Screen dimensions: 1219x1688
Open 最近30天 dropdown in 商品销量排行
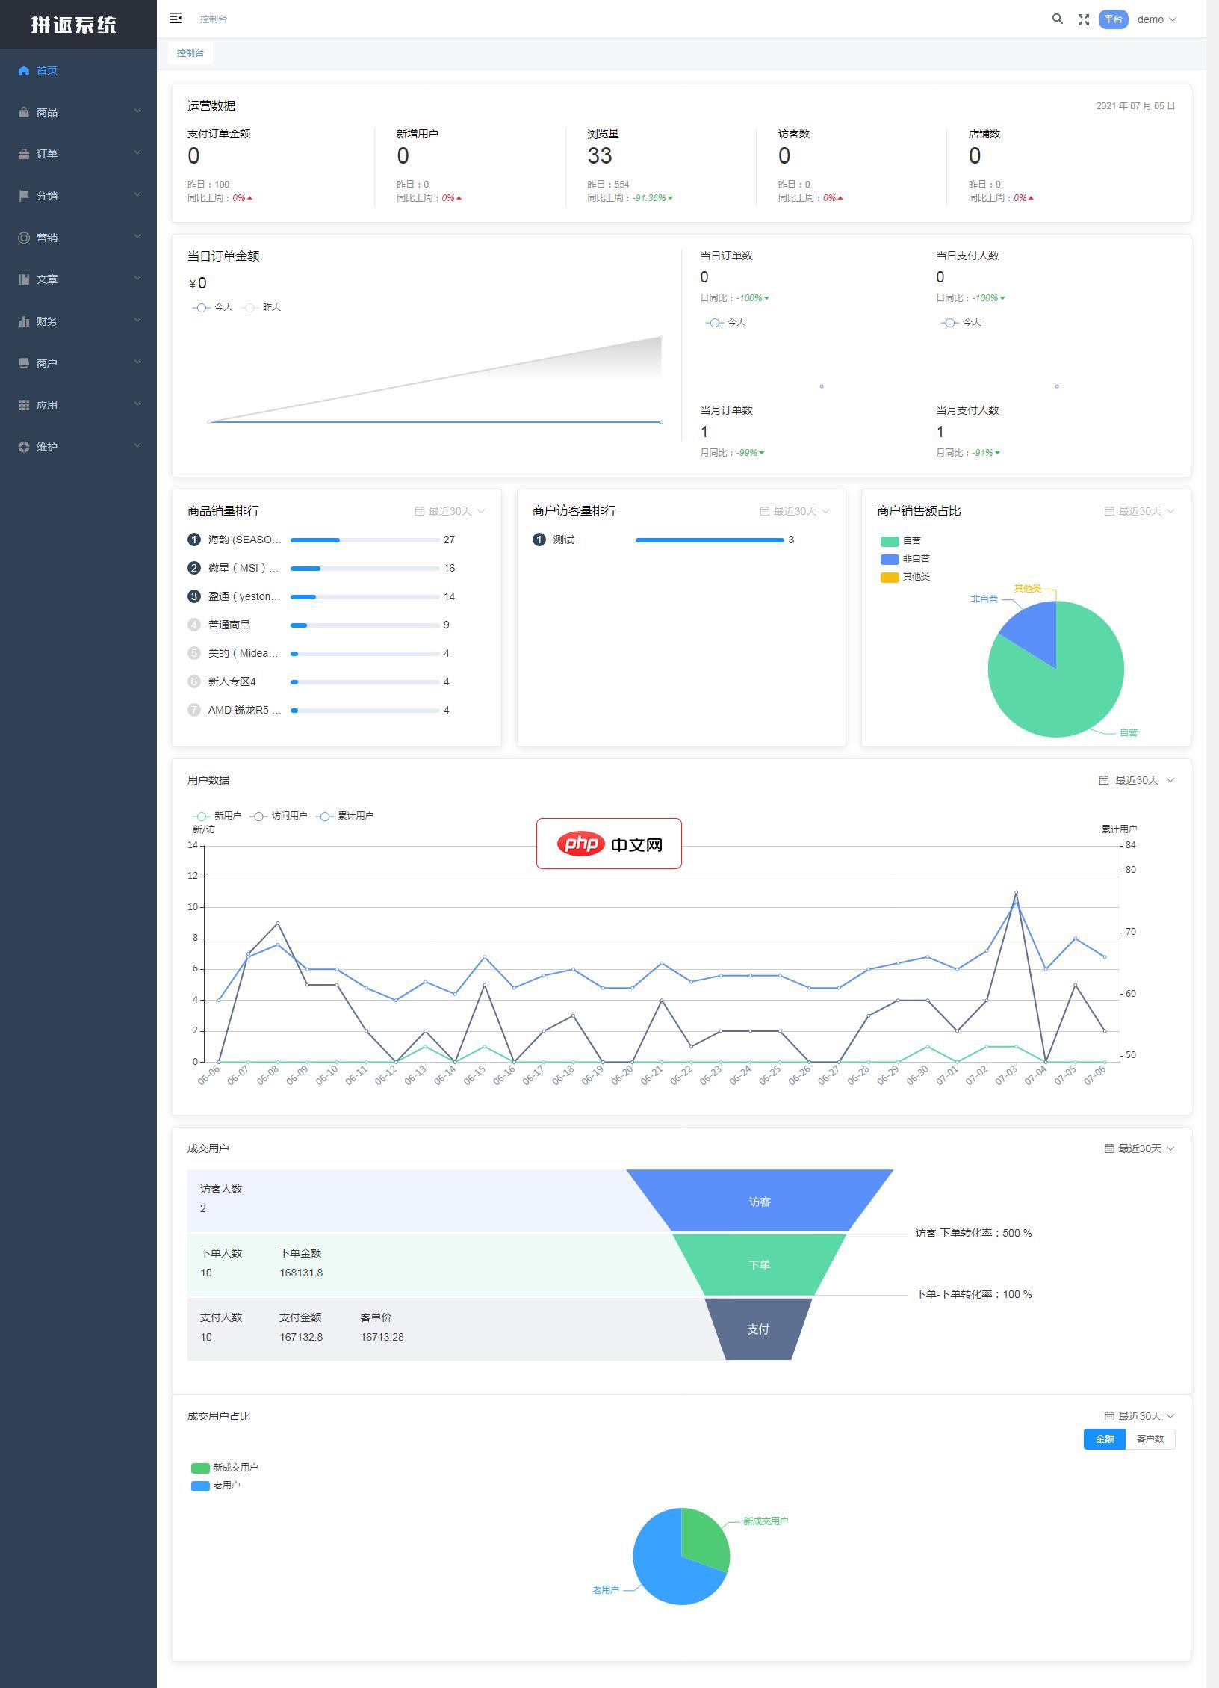(450, 511)
